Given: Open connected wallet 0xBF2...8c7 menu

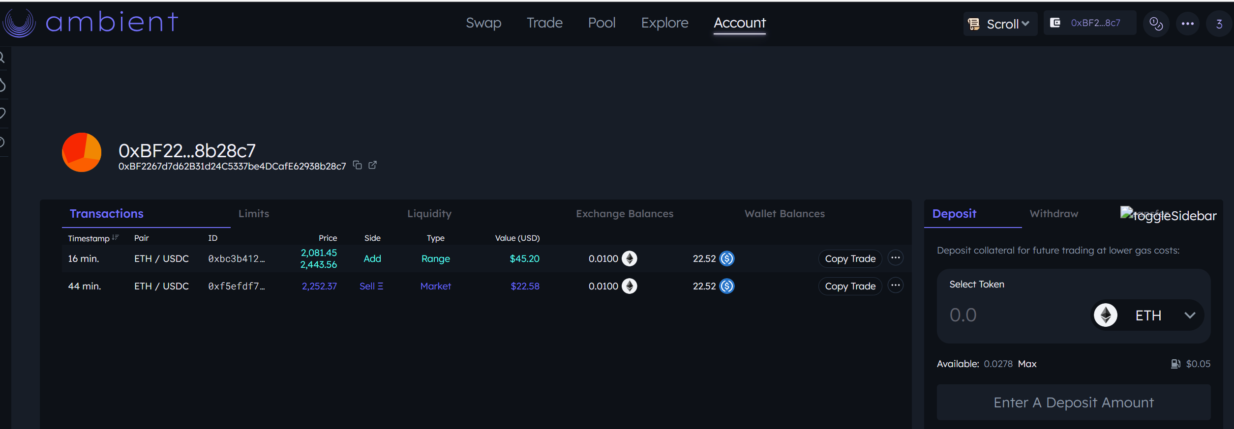Looking at the screenshot, I should point(1090,23).
